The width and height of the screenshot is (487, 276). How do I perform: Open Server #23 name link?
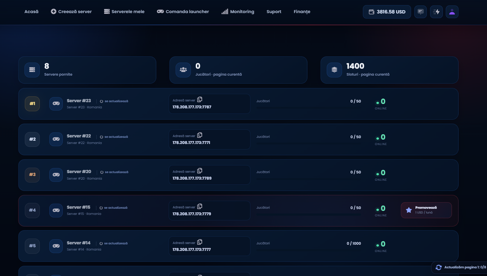79,101
